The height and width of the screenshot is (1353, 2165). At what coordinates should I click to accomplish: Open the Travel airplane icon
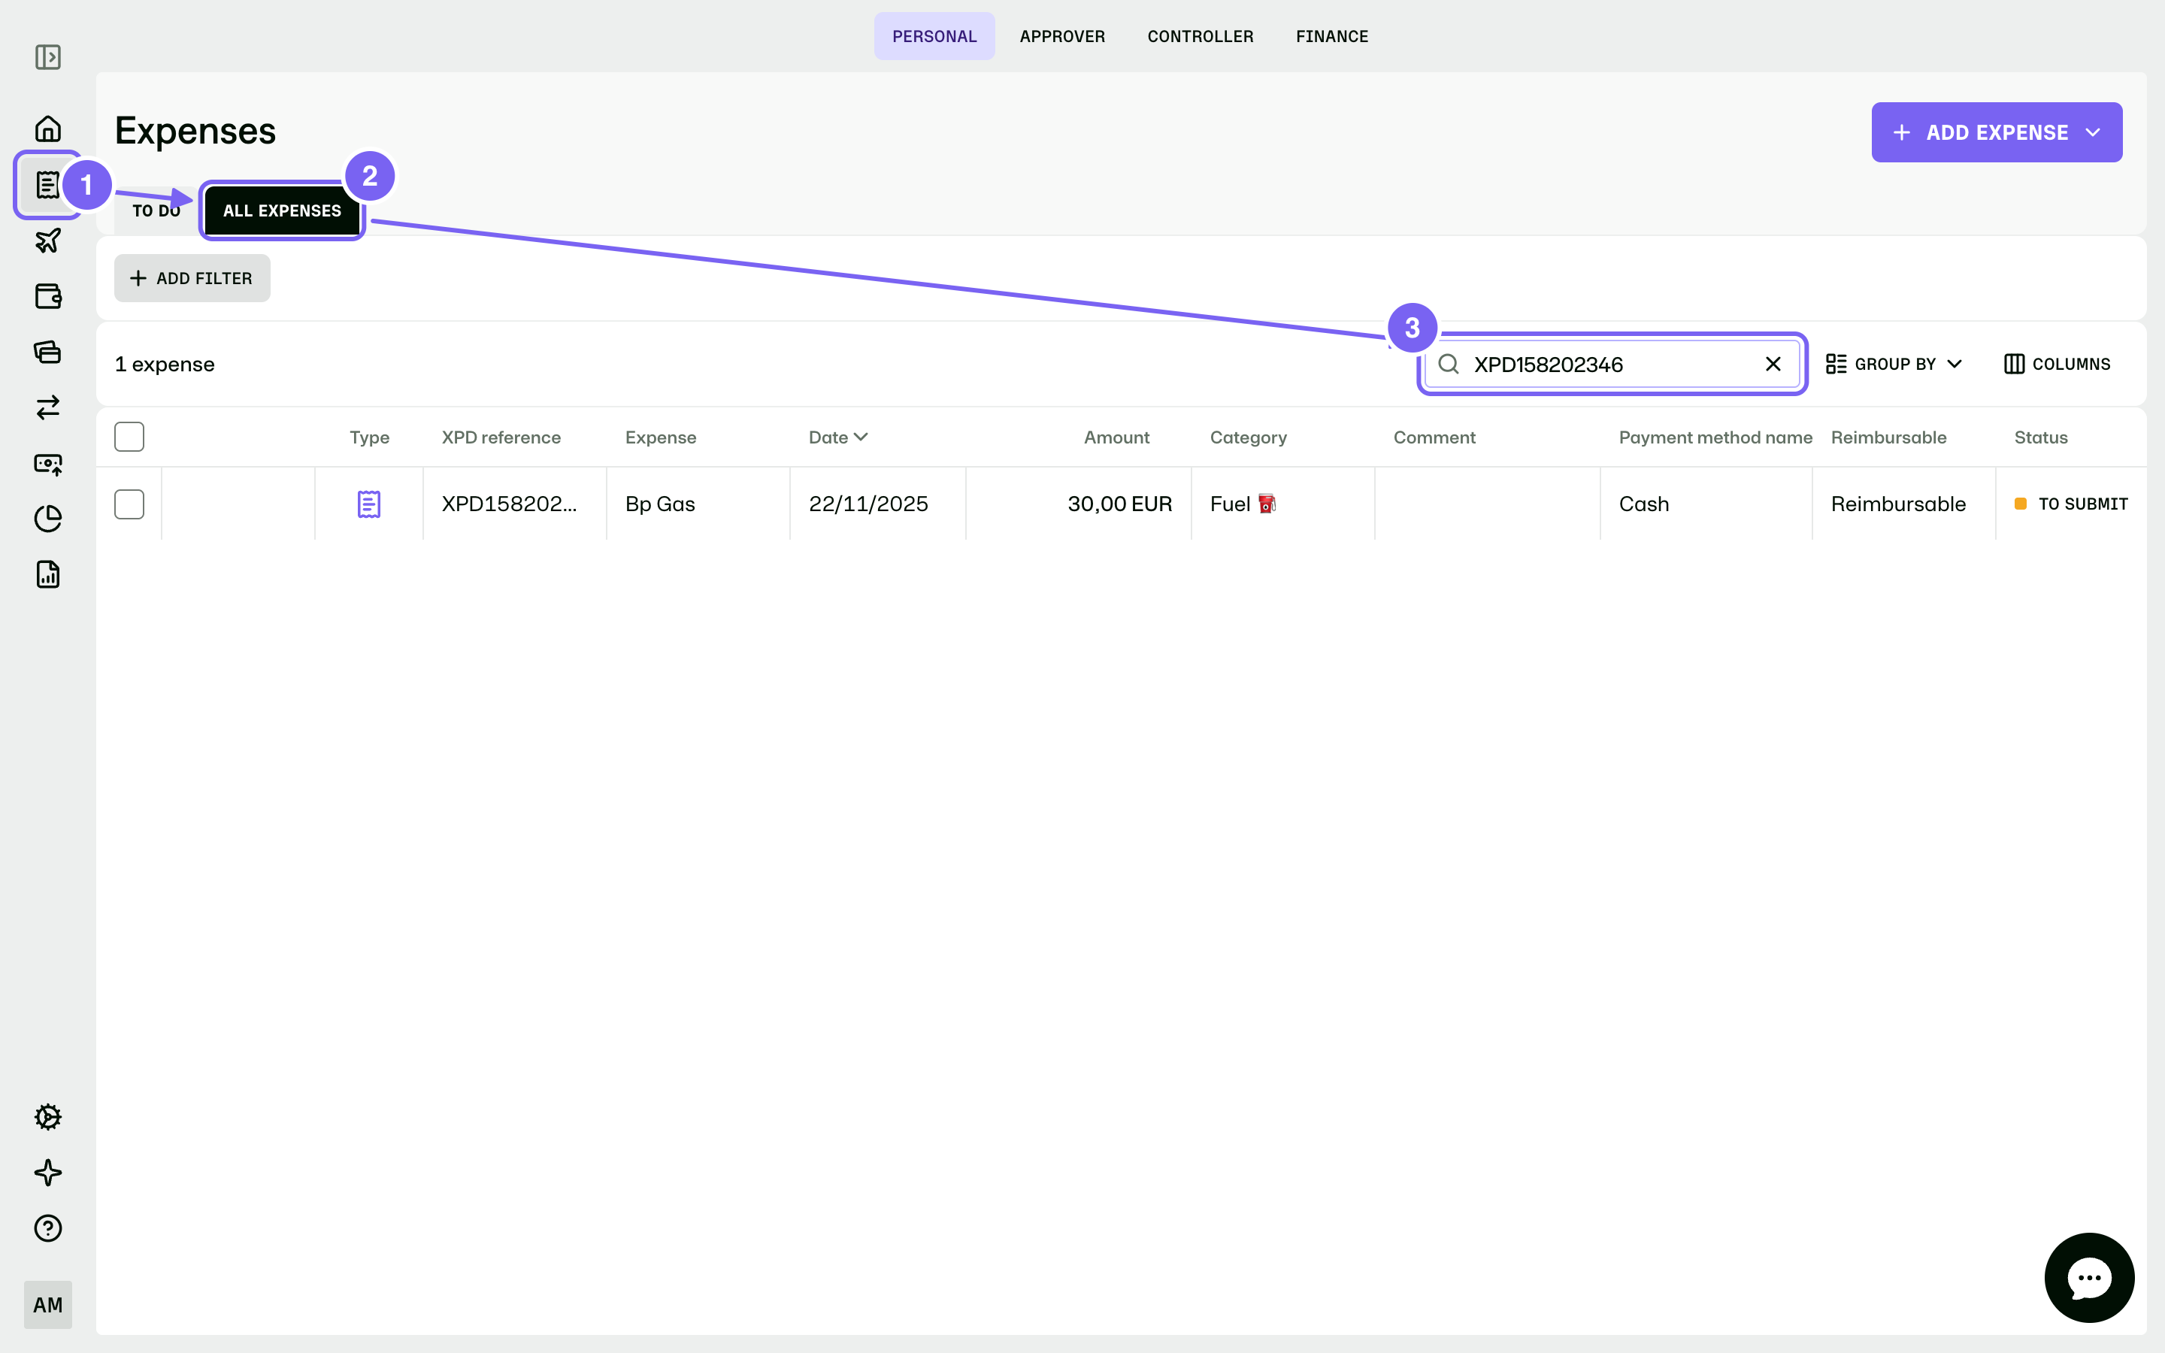(x=47, y=241)
